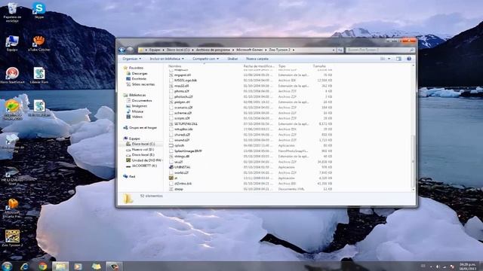Select Grupo en el hogar in the sidebar
This screenshot has width=483, height=271.
click(143, 127)
